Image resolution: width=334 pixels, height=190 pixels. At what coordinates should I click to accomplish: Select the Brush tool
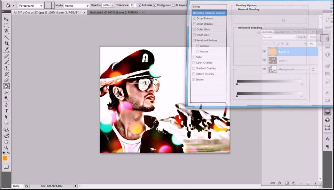(x=6, y=62)
